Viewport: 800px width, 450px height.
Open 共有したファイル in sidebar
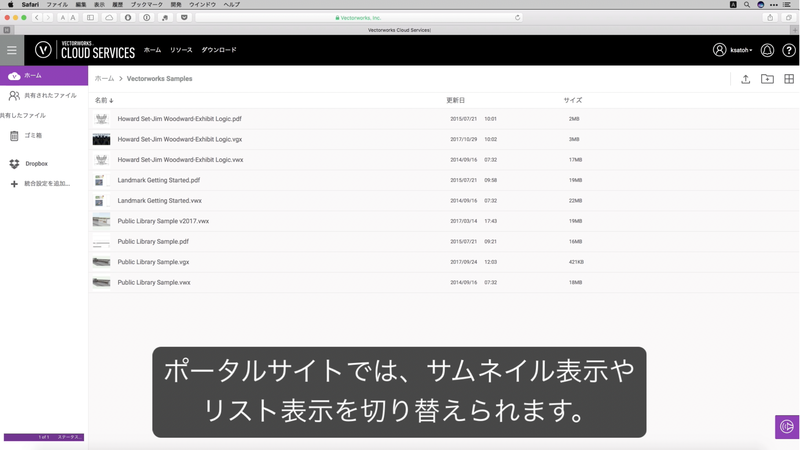point(23,116)
